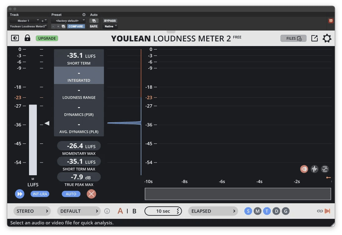Click the link chain icon
Screen dimensions: 342x235
tap(320, 211)
